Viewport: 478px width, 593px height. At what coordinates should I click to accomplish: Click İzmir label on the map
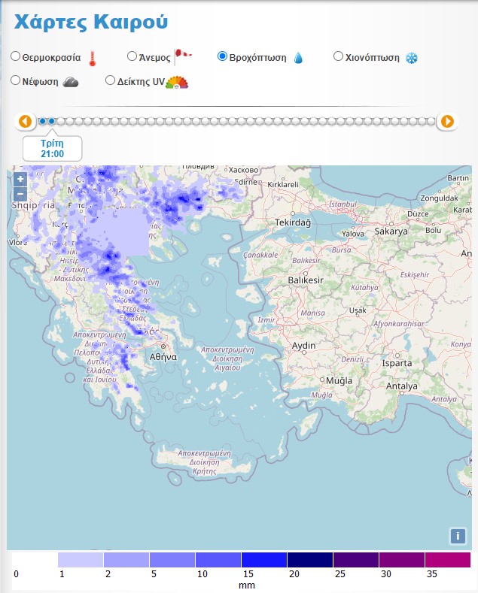[266, 320]
